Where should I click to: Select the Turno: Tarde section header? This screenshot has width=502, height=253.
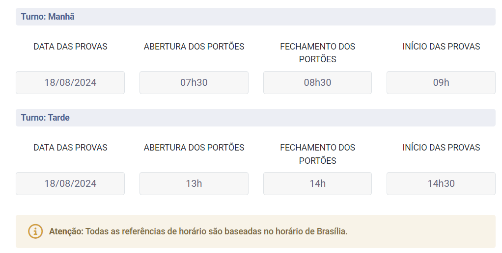255,118
